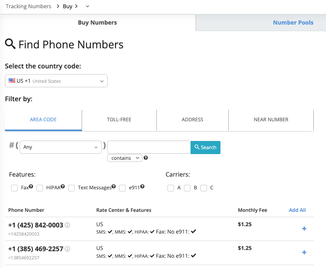The image size is (326, 268).
Task: Check carrier B checkbox
Action: pyautogui.click(x=187, y=188)
